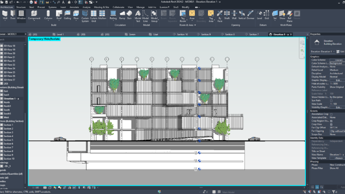345x194 pixels.
Task: Toggle Annotation Crop checkbox
Action: click(331, 114)
